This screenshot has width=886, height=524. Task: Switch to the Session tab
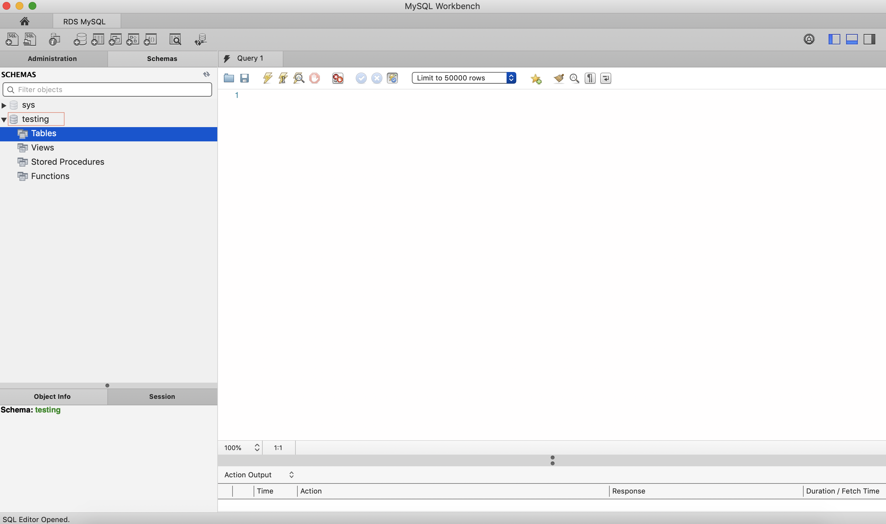pyautogui.click(x=162, y=397)
